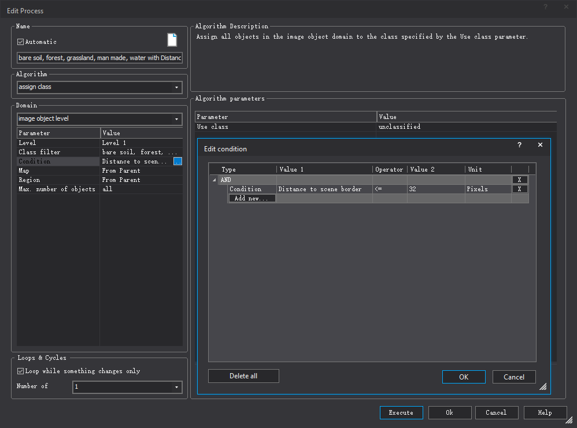Confirm Edit condition with OK
The height and width of the screenshot is (428, 577).
[463, 377]
